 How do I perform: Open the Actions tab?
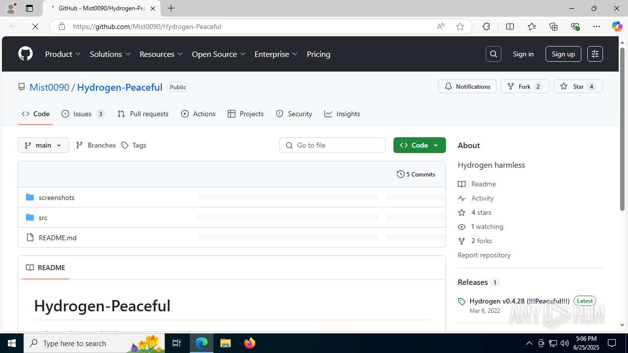pyautogui.click(x=198, y=114)
